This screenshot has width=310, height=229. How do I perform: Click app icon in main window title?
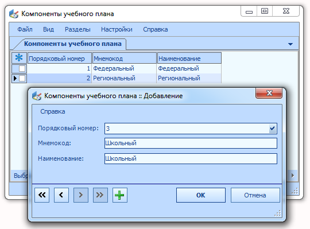tap(14, 14)
